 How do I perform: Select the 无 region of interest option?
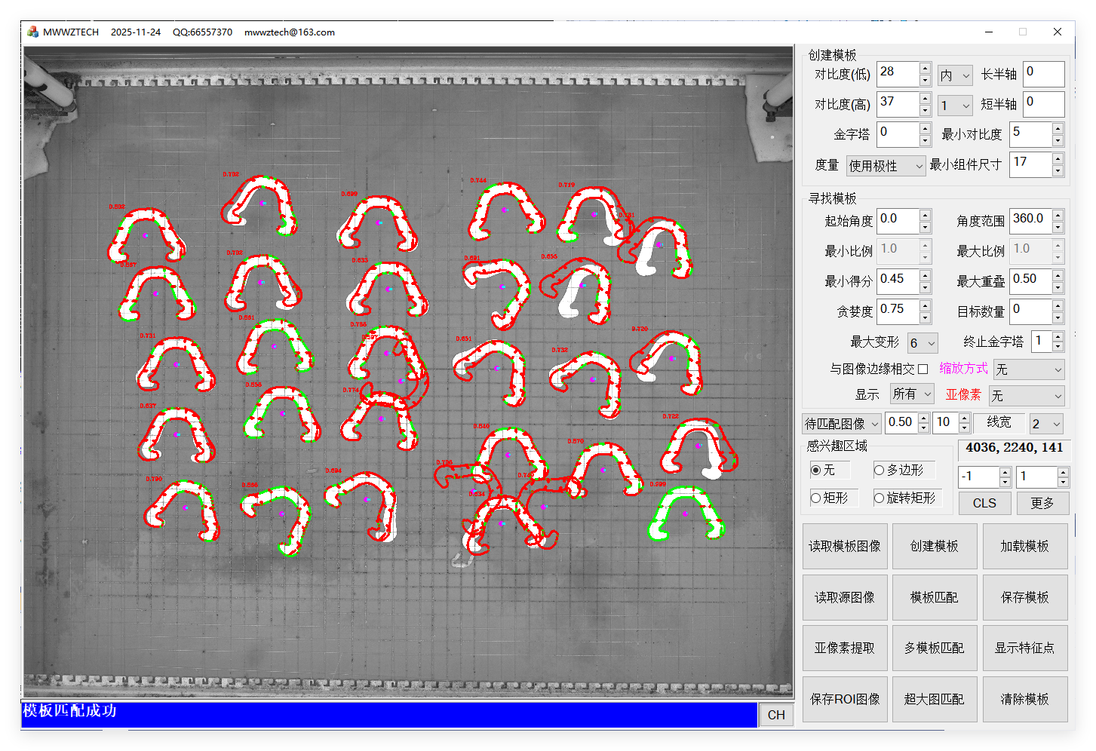coord(816,470)
